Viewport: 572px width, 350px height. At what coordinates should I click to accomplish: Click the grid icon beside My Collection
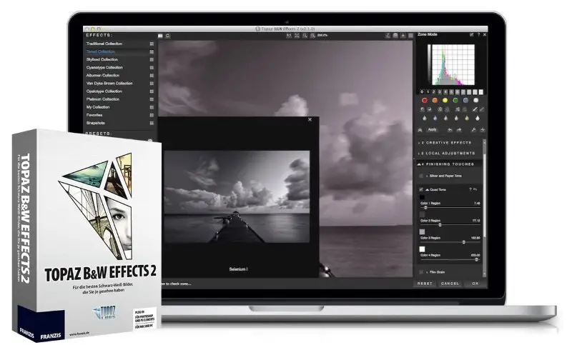152,107
